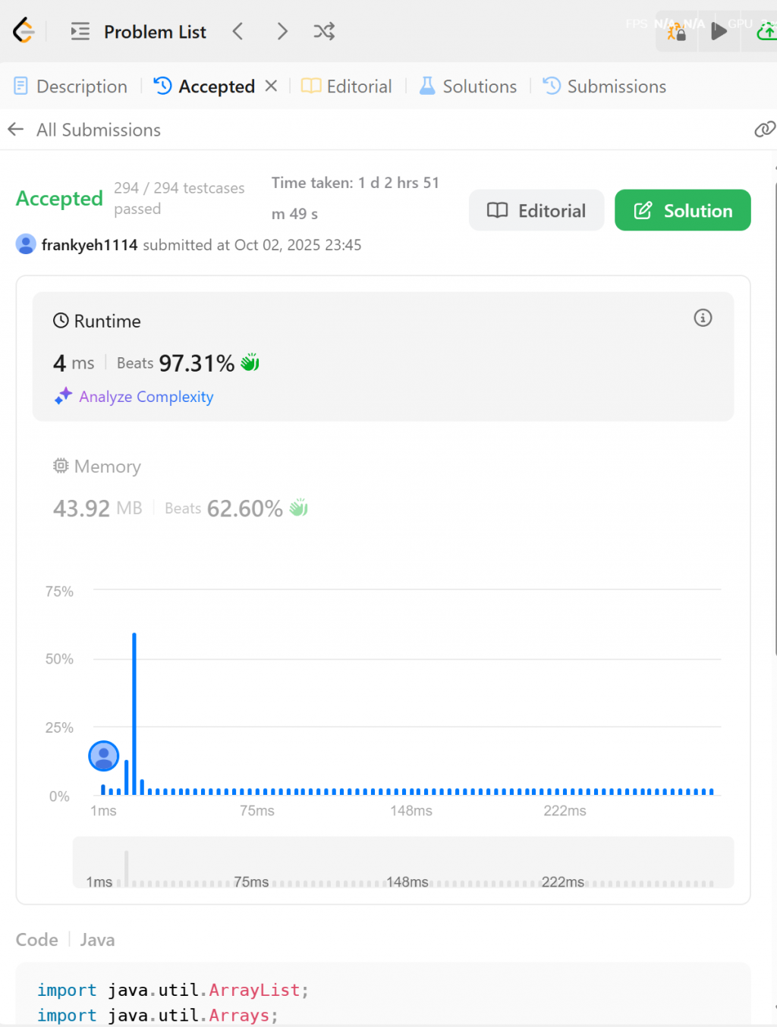Open the Submissions tab
The width and height of the screenshot is (777, 1027).
(605, 86)
